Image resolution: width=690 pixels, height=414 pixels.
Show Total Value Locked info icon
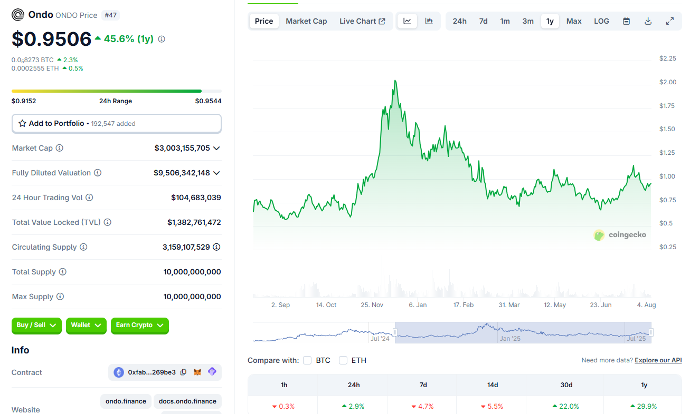pos(107,222)
